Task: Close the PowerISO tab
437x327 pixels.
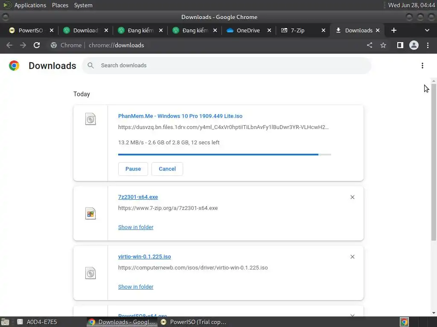Action: tap(52, 30)
